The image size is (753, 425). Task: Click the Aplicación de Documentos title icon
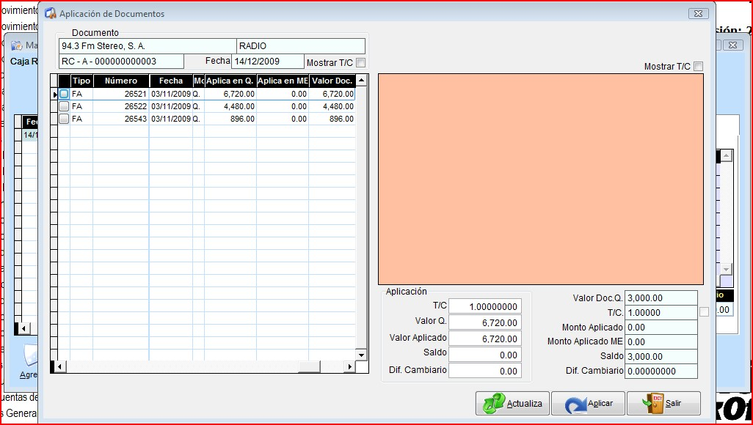tap(51, 14)
